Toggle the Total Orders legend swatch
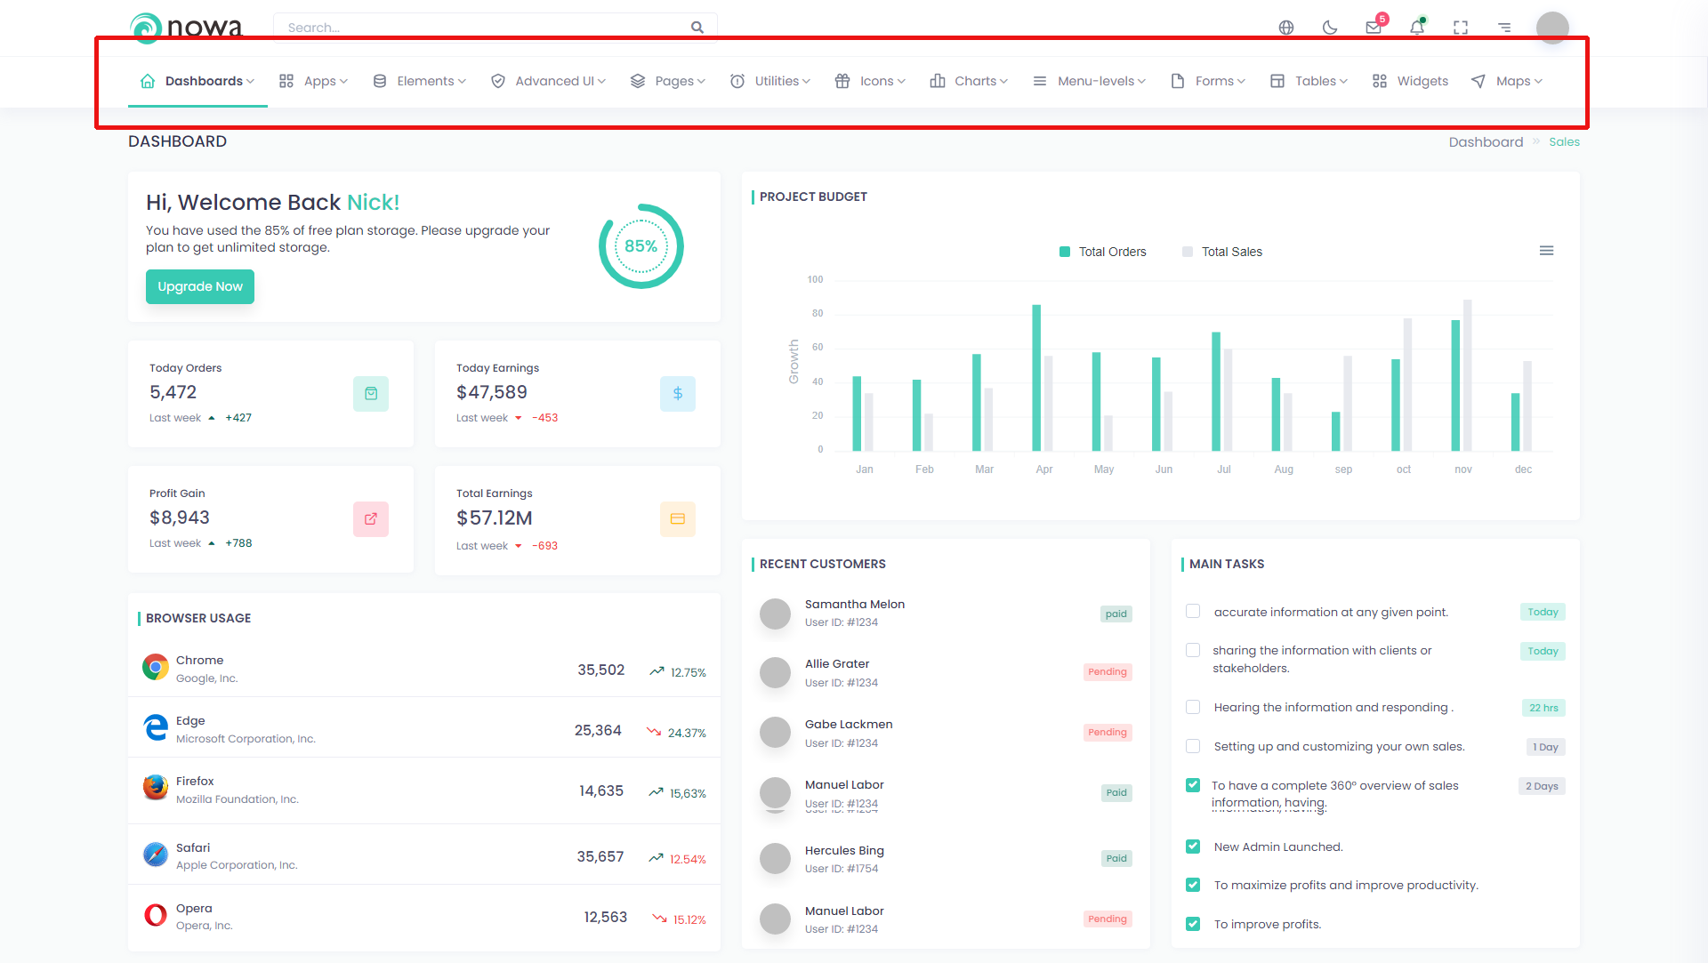 pos(1065,252)
